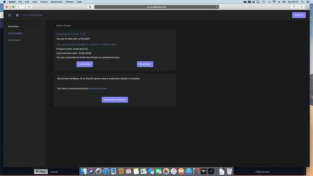Click hide preview in the background window

(262, 171)
